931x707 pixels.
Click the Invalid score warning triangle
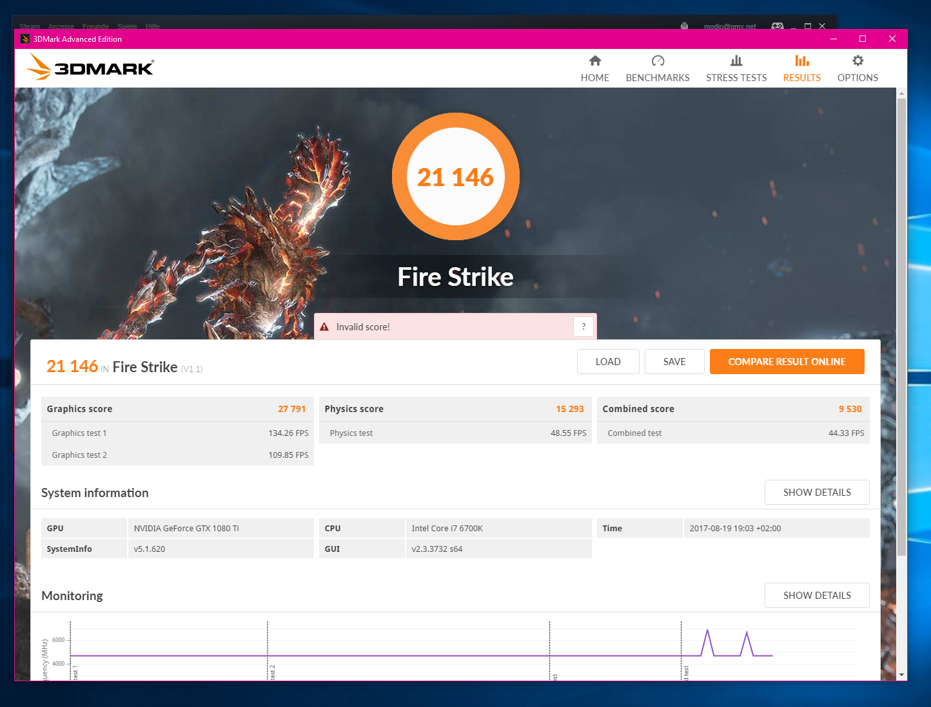point(324,327)
